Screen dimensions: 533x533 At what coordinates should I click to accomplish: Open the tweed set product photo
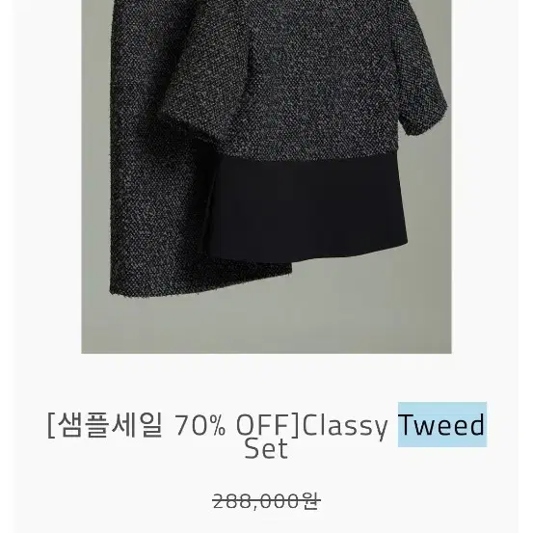coord(266,176)
